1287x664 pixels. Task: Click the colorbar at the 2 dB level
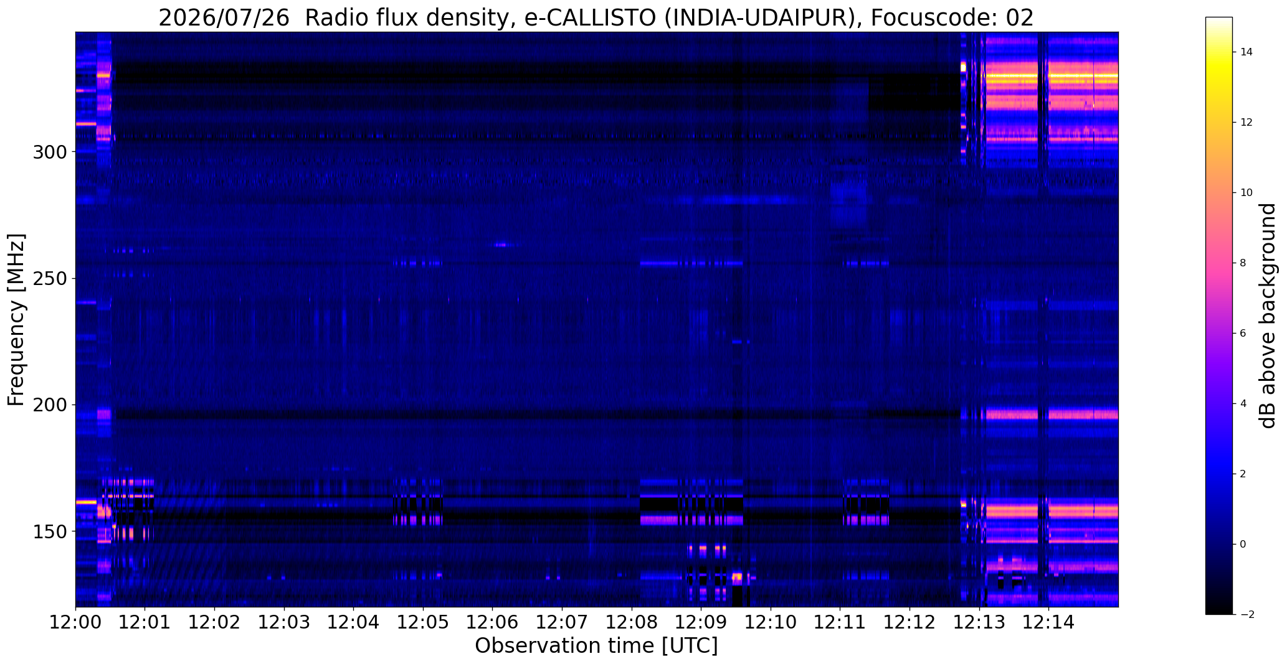coord(1218,474)
